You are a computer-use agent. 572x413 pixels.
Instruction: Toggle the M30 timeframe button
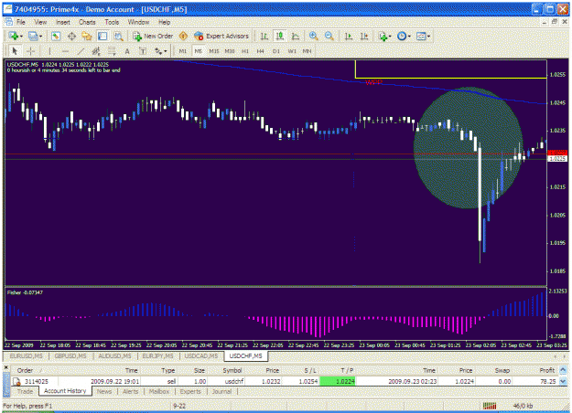(230, 51)
